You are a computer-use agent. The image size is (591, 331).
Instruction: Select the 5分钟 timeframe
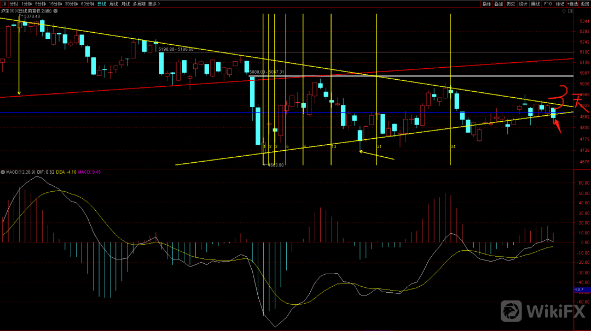(42, 4)
